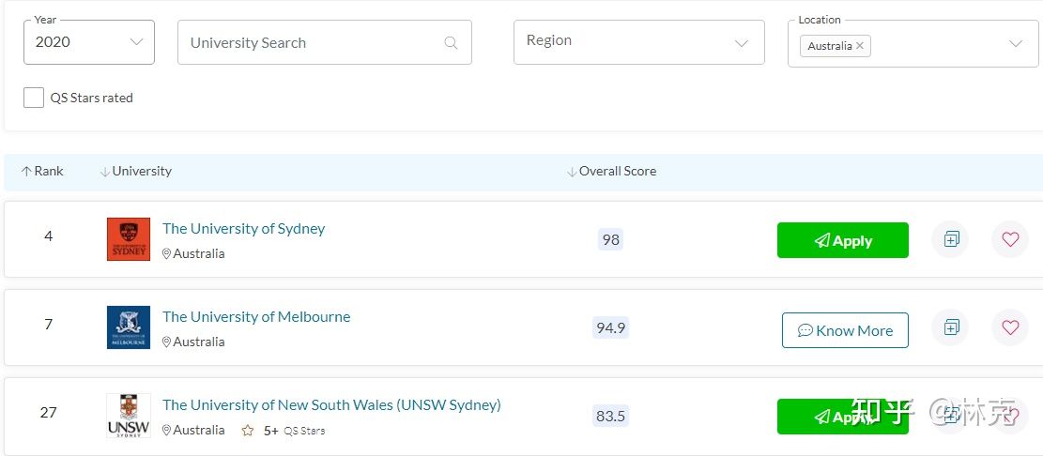Click the 98 overall score value
Viewport: 1043px width, 456px height.
(x=610, y=240)
